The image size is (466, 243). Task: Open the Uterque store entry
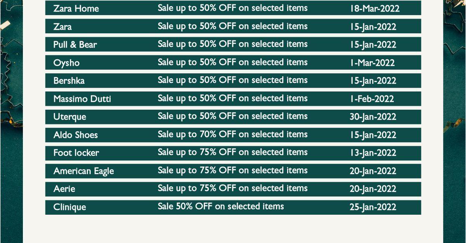point(70,117)
